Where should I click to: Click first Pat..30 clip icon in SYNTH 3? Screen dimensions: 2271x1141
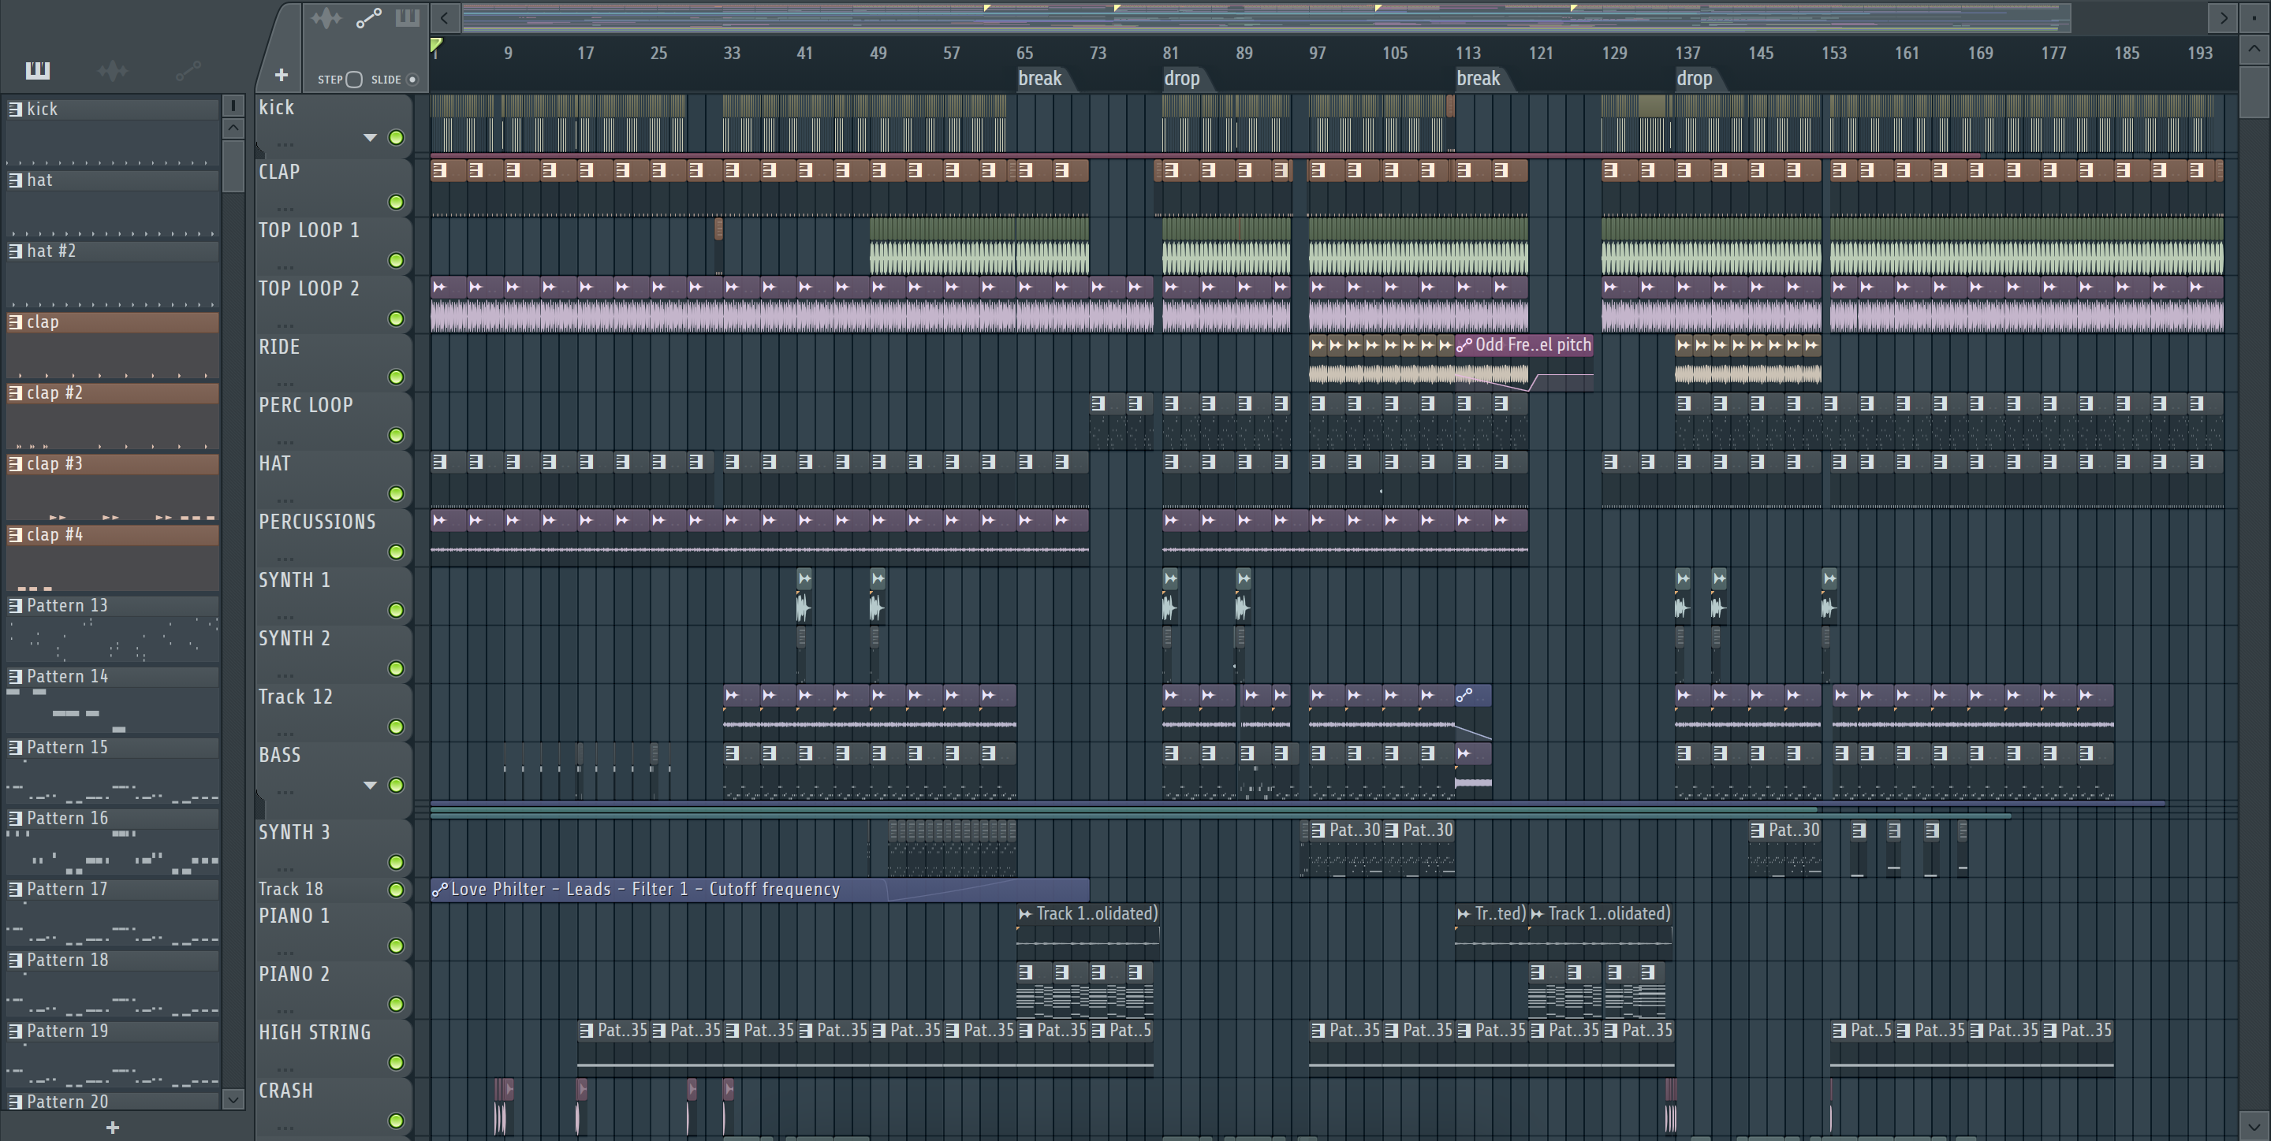pos(1318,830)
